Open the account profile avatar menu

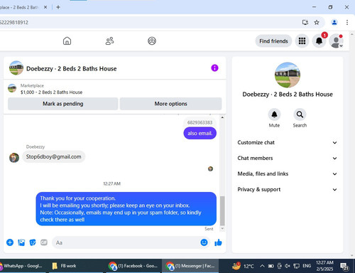(x=336, y=41)
